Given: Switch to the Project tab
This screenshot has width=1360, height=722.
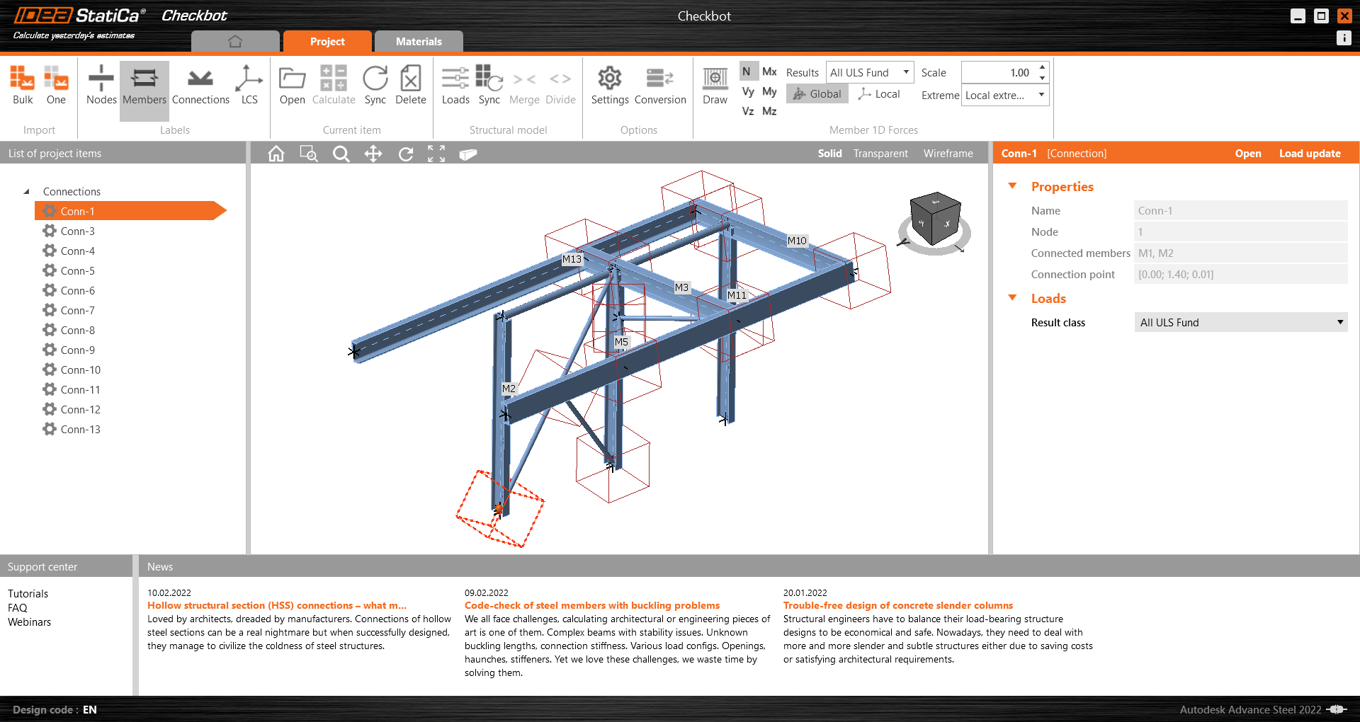Looking at the screenshot, I should [327, 41].
